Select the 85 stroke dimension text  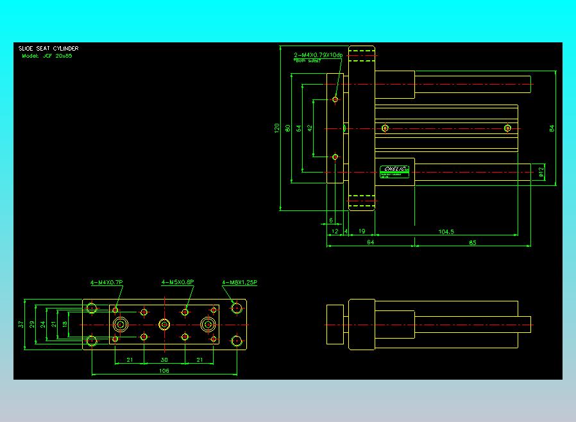point(472,243)
